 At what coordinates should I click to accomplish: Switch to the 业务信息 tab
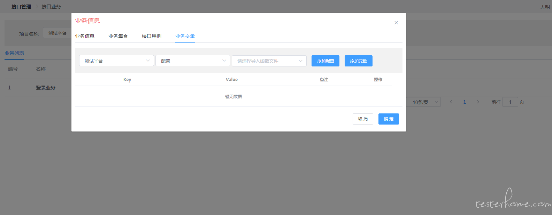tap(85, 36)
